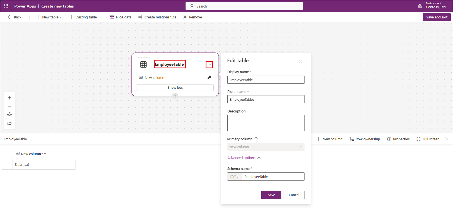Select New column row on table card
The width and height of the screenshot is (453, 209).
pyautogui.click(x=175, y=78)
